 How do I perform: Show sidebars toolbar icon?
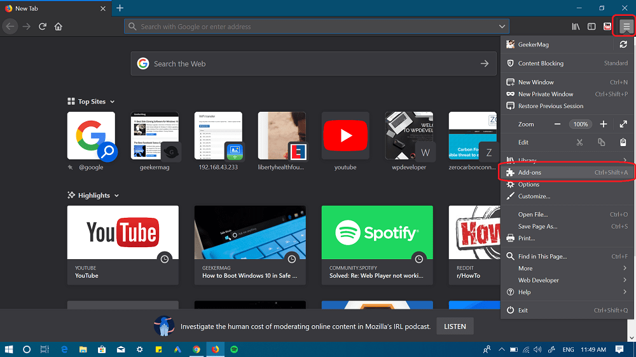tap(591, 26)
